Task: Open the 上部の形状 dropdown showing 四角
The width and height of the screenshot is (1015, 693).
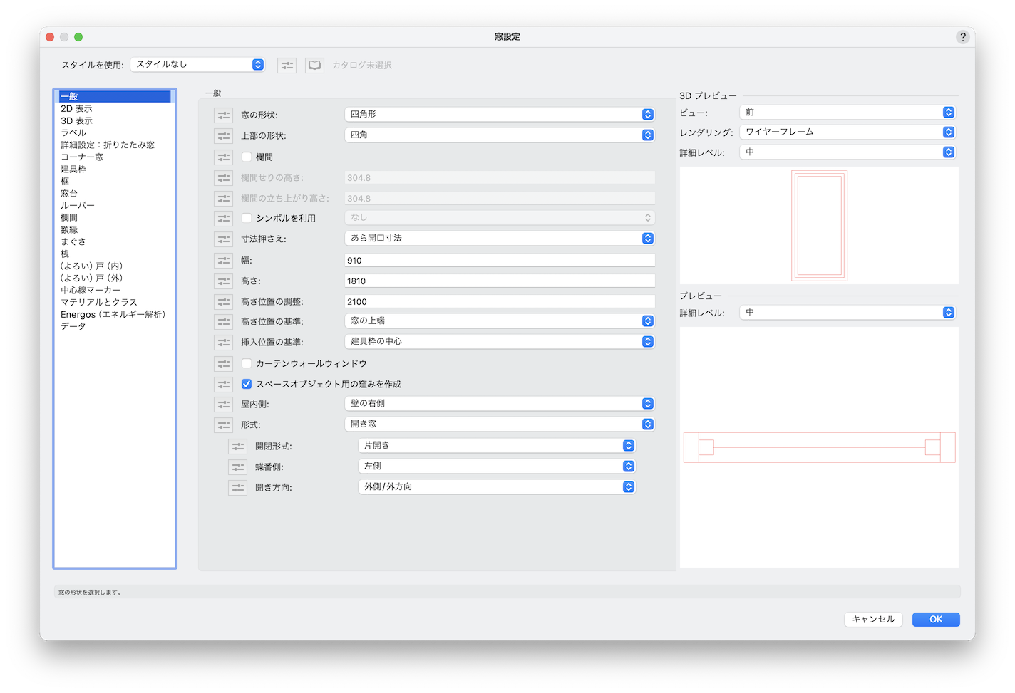Action: click(x=500, y=135)
